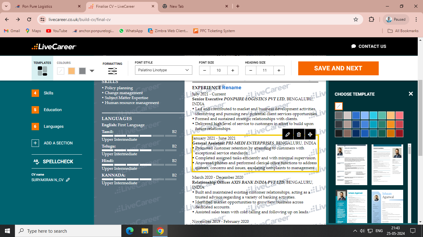Select the first CV template thumbnail
423x237 pixels.
coord(351,165)
